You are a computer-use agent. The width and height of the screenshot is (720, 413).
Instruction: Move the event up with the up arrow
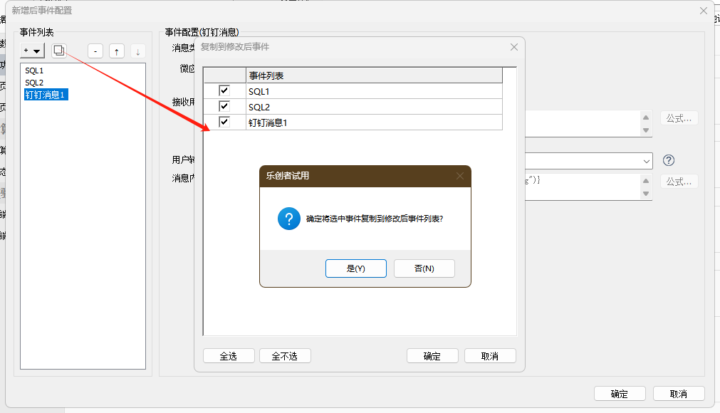[x=117, y=51]
